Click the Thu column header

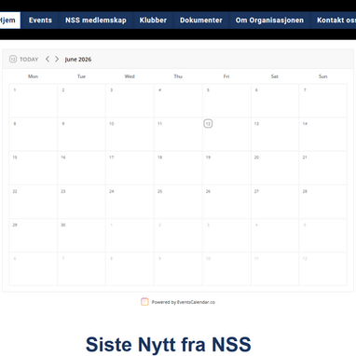click(178, 76)
